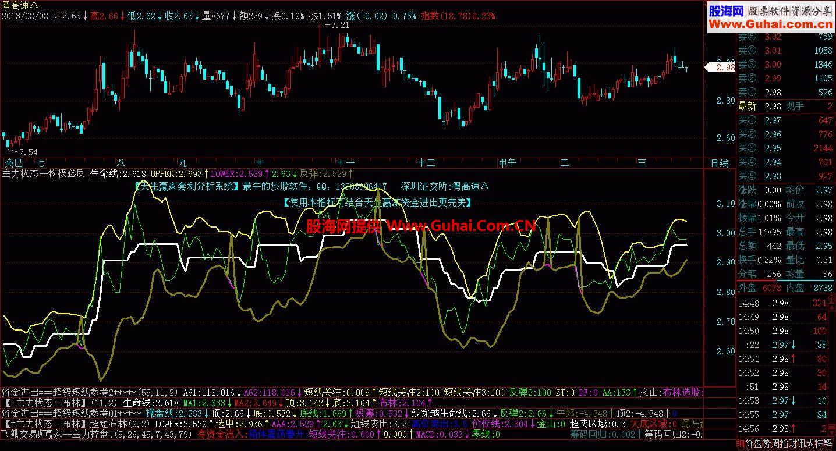Switch to the 价 tab below the tick list
Screen dimensions: 836x451
click(x=750, y=443)
